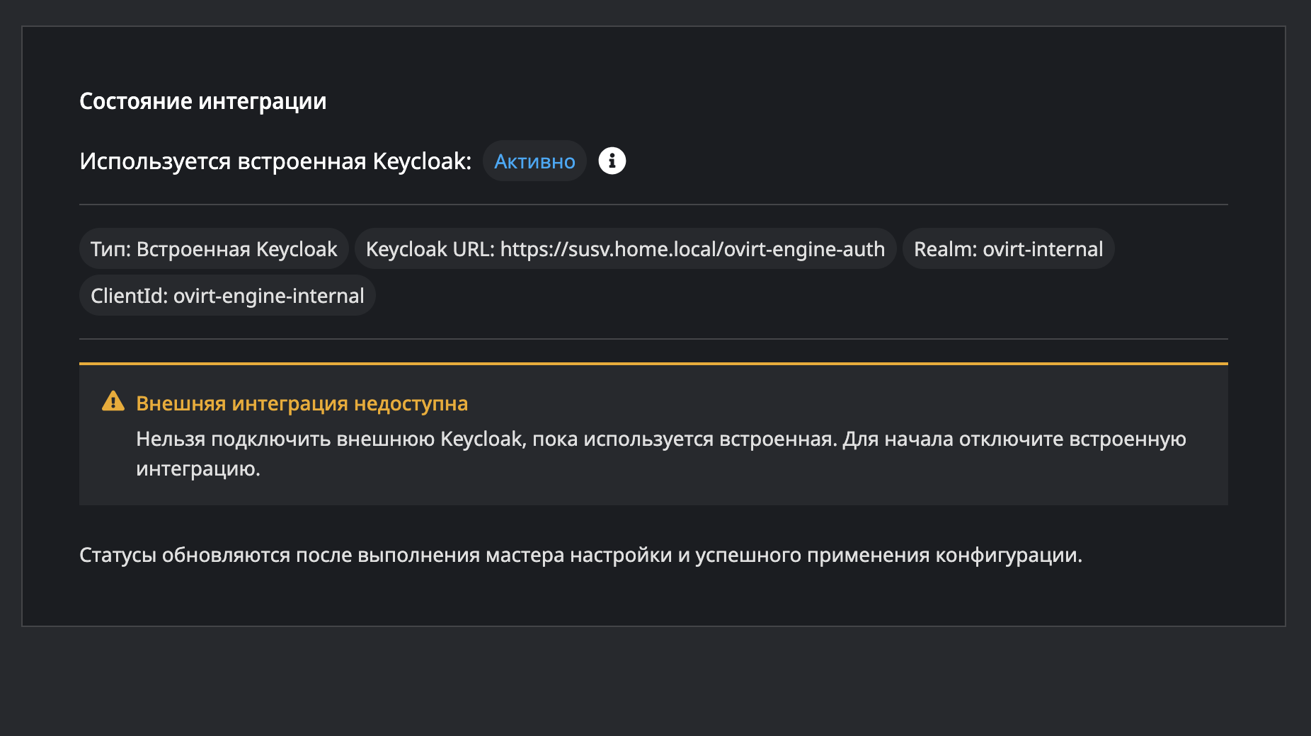Click the footer note Статусы обновляются
This screenshot has width=1311, height=736.
580,556
